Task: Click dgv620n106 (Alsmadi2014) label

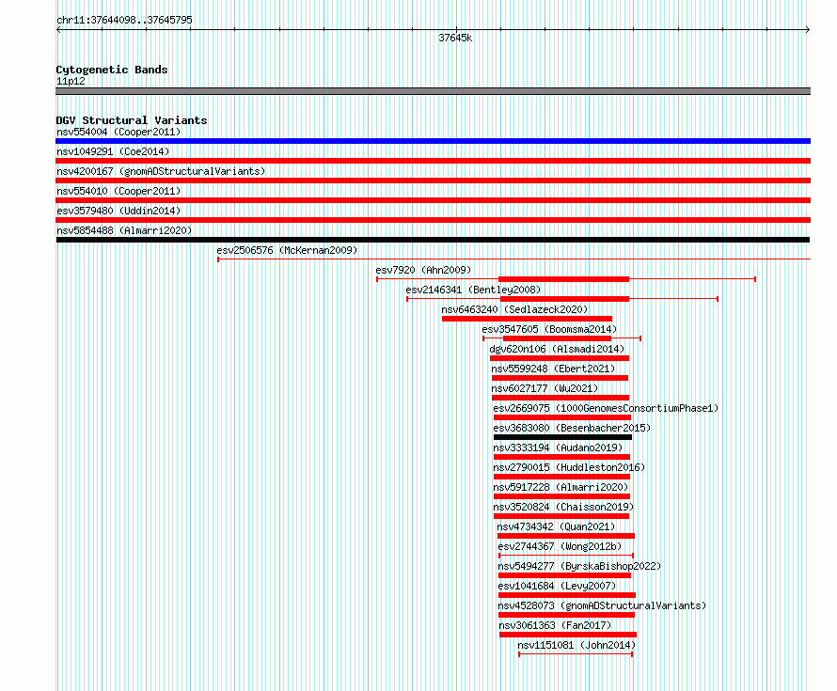Action: point(557,349)
